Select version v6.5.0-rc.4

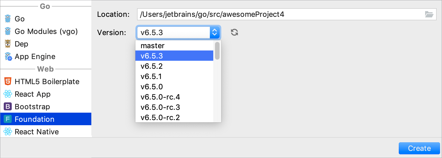point(160,97)
